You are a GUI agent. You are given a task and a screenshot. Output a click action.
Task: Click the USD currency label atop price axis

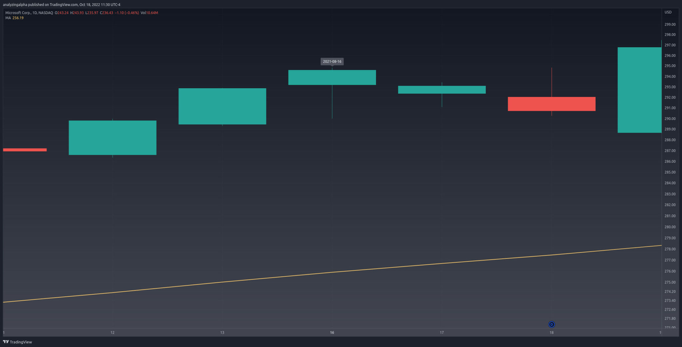click(668, 12)
